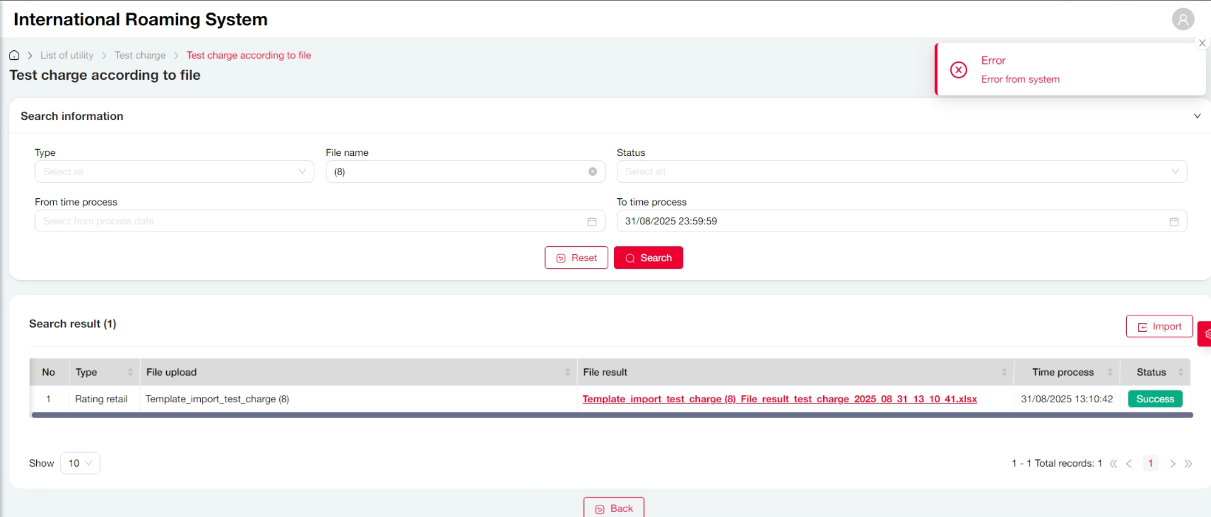This screenshot has height=517, width=1211.
Task: Click the Search button
Action: 648,258
